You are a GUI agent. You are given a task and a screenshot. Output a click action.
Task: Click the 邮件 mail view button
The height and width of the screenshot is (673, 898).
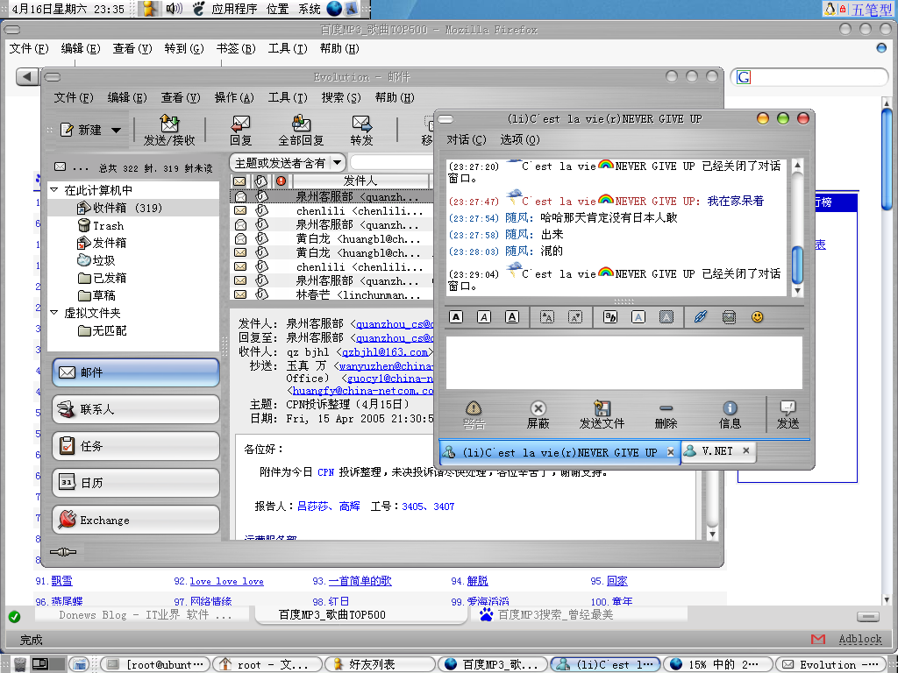(136, 372)
